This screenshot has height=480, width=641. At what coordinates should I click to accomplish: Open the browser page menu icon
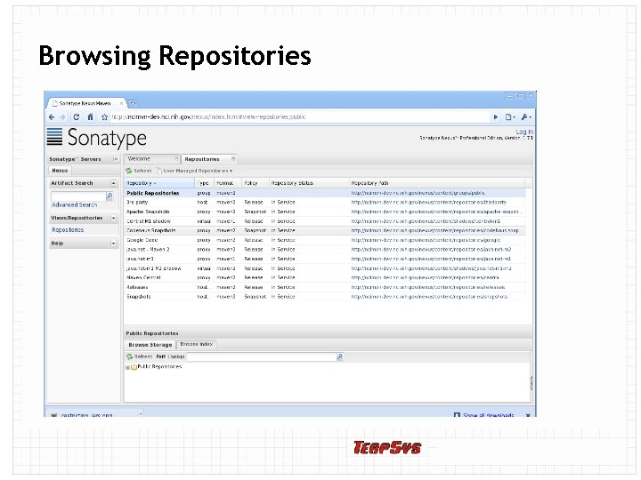(510, 117)
